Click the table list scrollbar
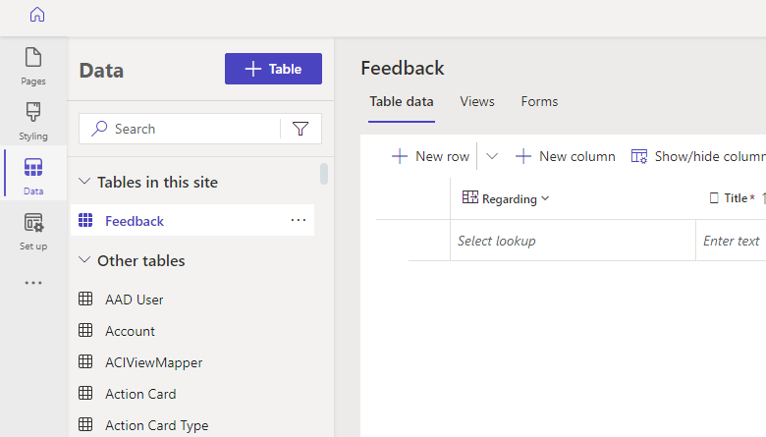The width and height of the screenshot is (766, 437). click(x=324, y=174)
